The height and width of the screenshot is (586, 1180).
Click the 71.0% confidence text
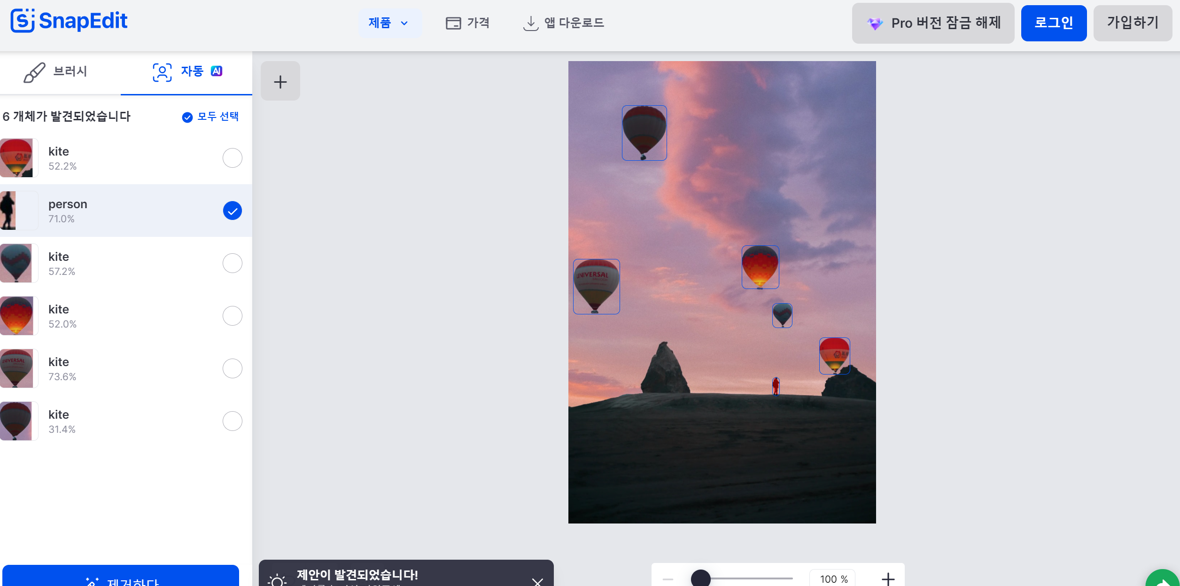pos(62,219)
